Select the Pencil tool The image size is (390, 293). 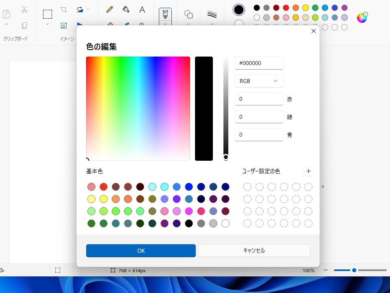pos(109,9)
